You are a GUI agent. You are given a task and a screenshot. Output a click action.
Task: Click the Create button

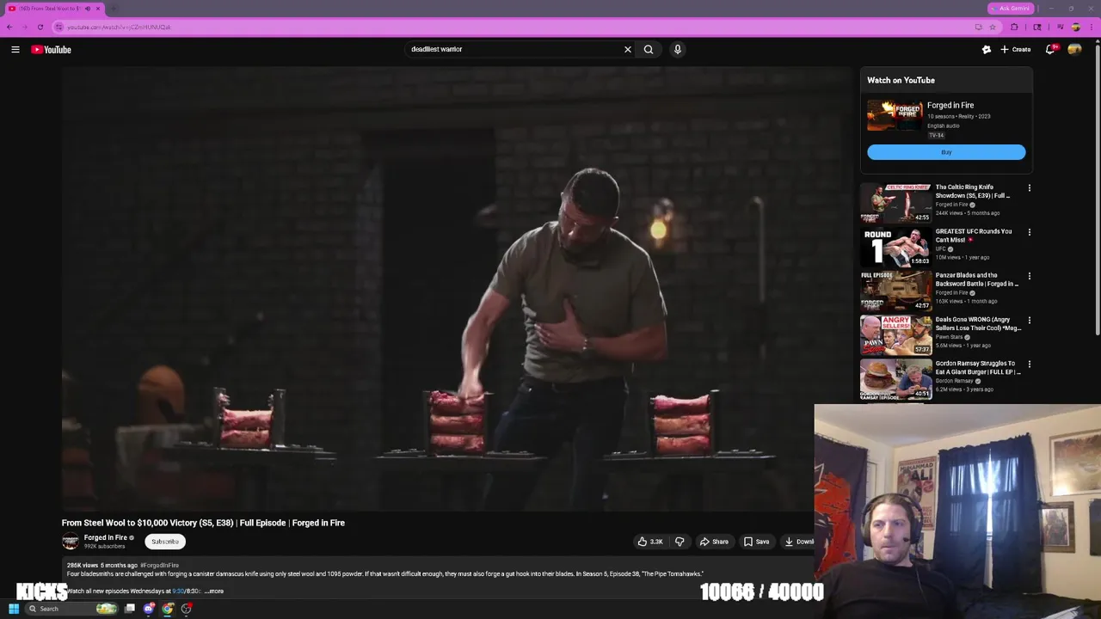point(1015,50)
